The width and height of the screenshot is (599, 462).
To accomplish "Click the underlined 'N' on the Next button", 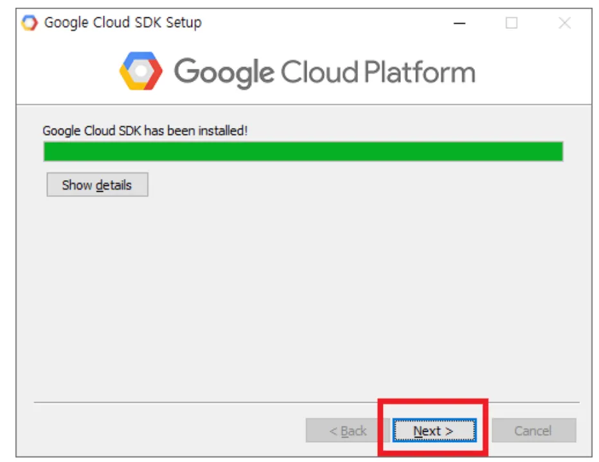I will tap(418, 431).
